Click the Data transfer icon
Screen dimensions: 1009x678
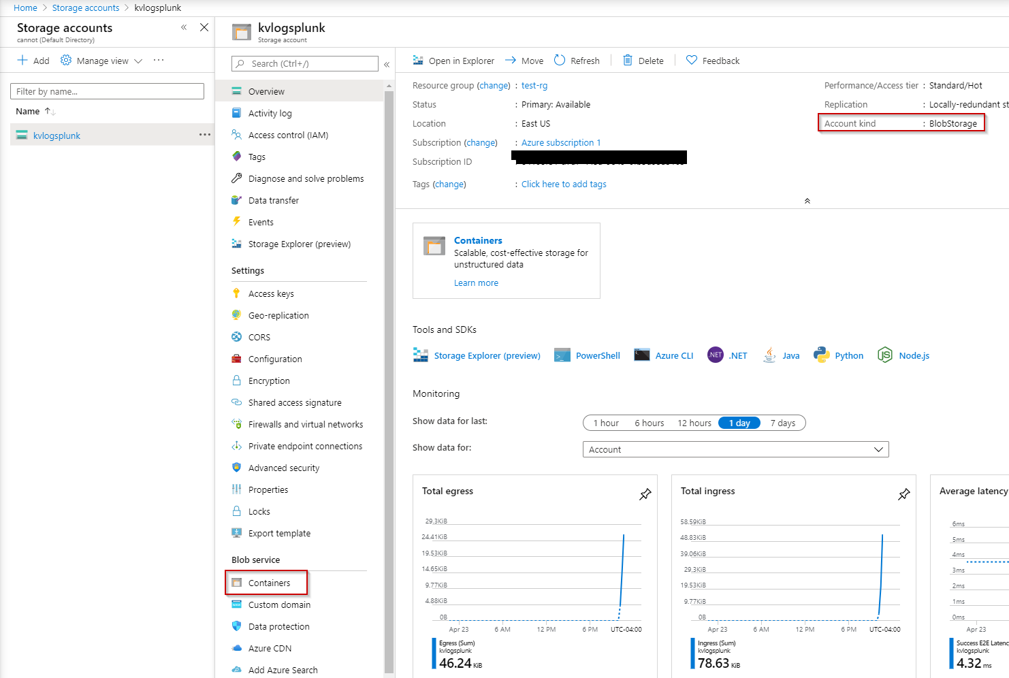pyautogui.click(x=236, y=200)
